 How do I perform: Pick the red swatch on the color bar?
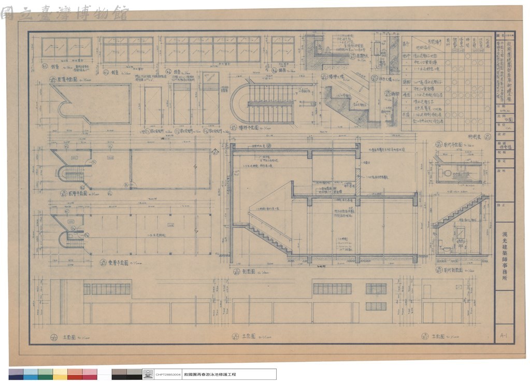(x=75, y=374)
